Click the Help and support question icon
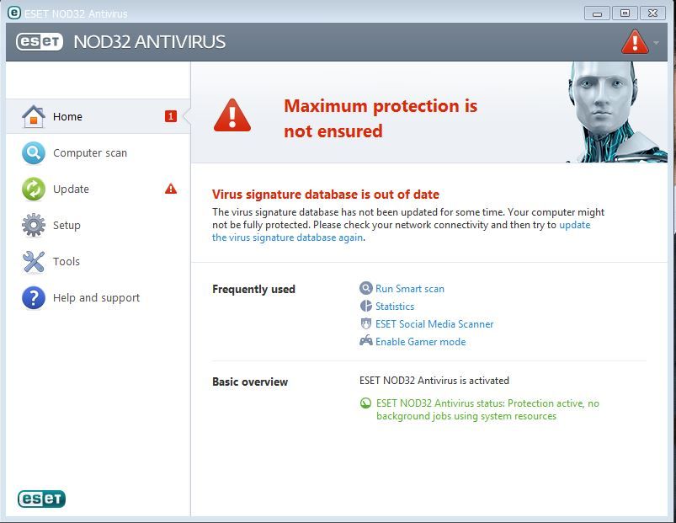The width and height of the screenshot is (676, 523). coord(33,298)
